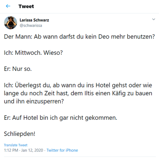Click the line 'Er: Auf Hotel bin ich'
Image resolution: width=159 pixels, height=160 pixels.
tap(61, 118)
